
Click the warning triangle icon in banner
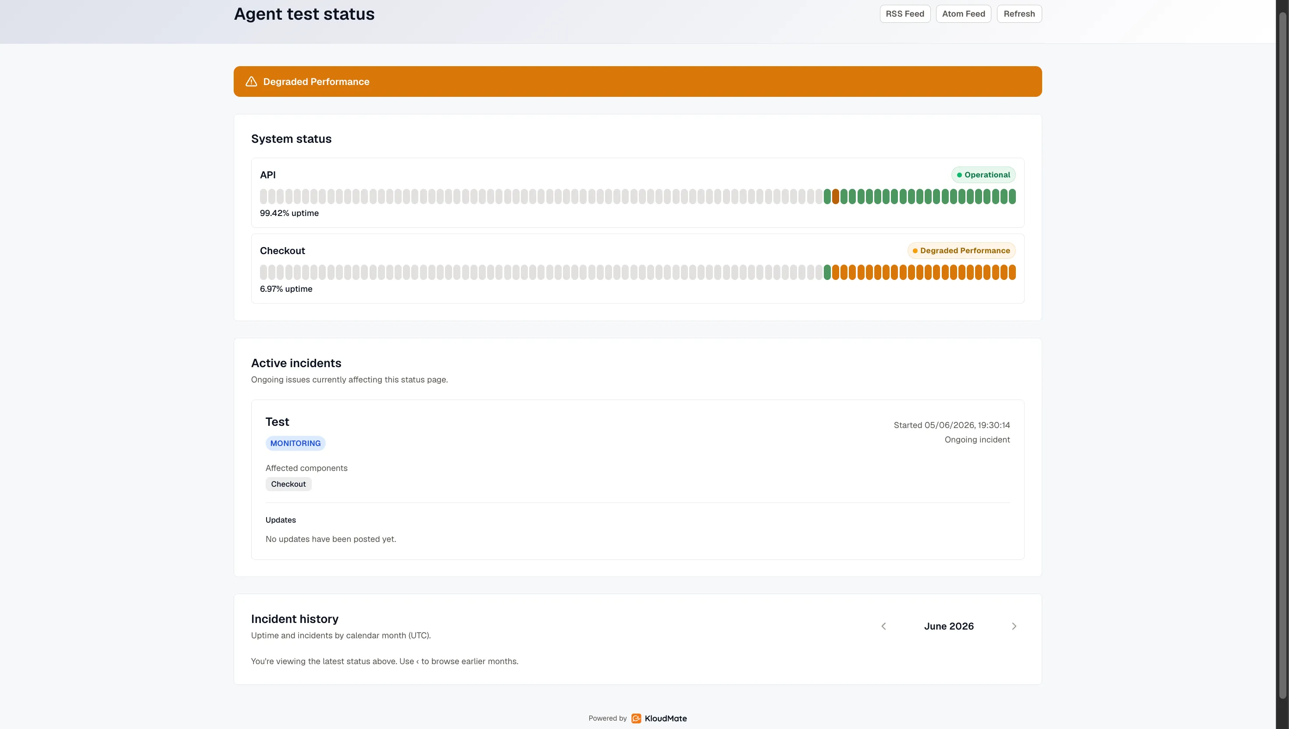(251, 81)
